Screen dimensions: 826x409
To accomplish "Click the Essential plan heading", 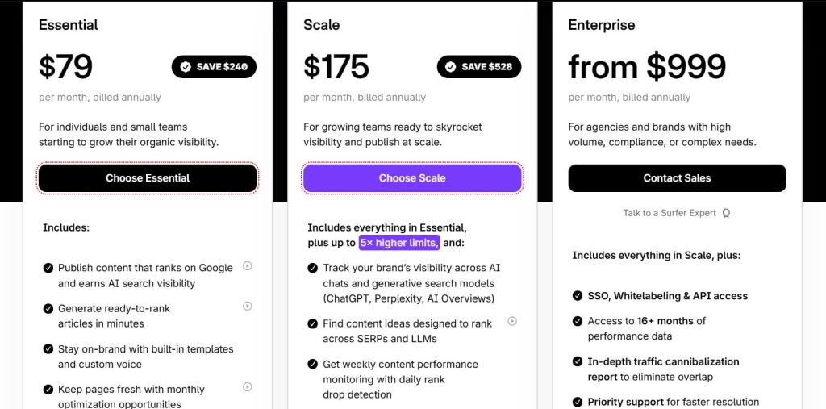I will pos(69,25).
